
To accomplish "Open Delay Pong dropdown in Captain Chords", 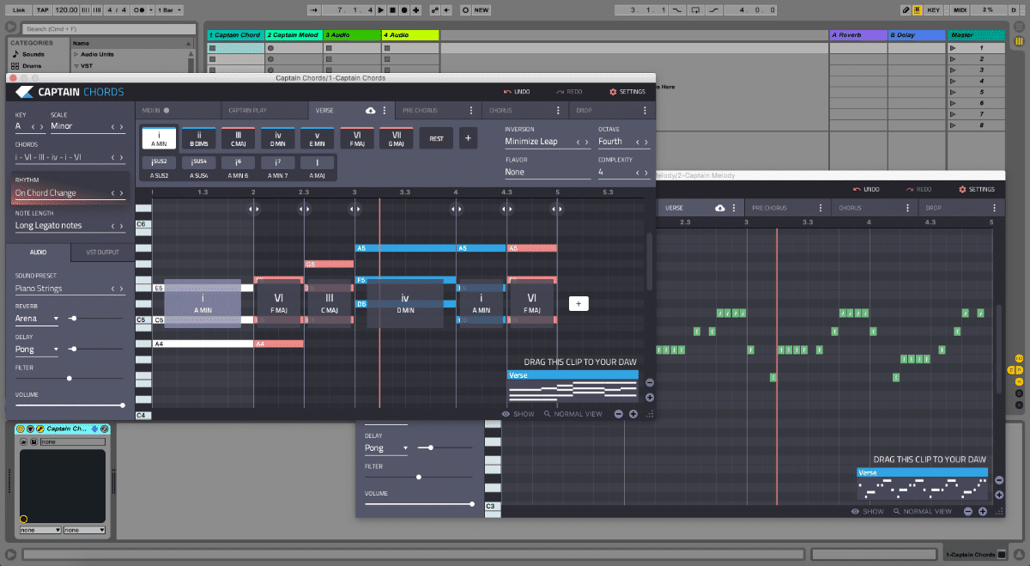I will pos(37,350).
